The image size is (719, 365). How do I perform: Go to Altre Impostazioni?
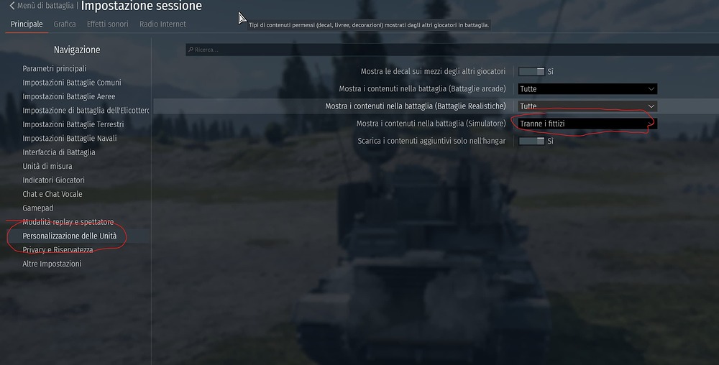tap(52, 264)
